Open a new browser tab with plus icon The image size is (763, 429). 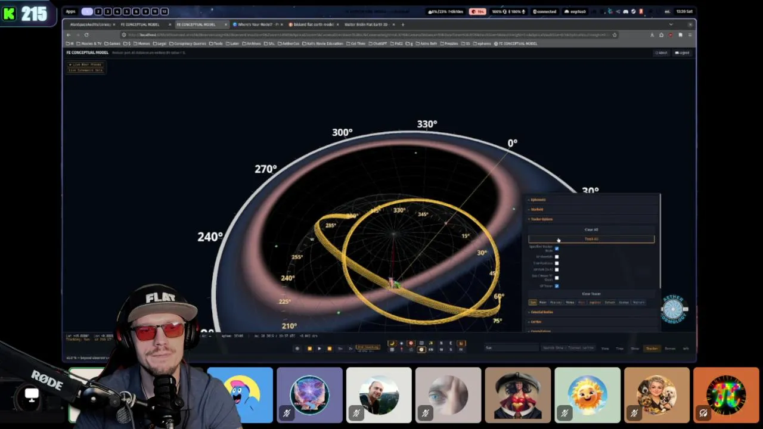tap(403, 24)
